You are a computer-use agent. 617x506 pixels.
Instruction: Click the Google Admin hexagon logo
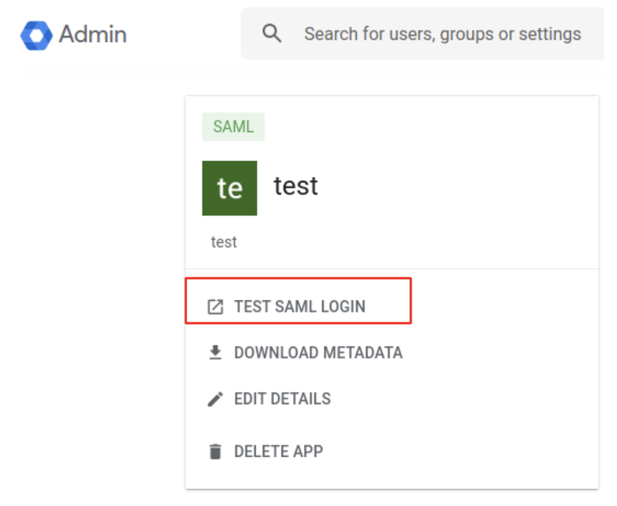36,36
